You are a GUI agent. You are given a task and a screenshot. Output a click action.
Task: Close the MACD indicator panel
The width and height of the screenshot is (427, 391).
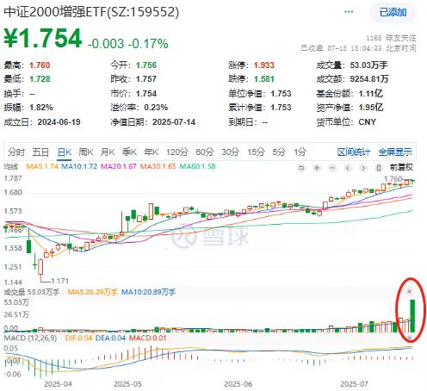410,337
